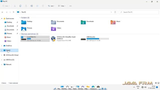Select Music in Quick access sidebar

tap(9, 37)
